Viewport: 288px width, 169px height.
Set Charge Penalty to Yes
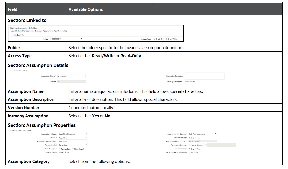coord(60,152)
